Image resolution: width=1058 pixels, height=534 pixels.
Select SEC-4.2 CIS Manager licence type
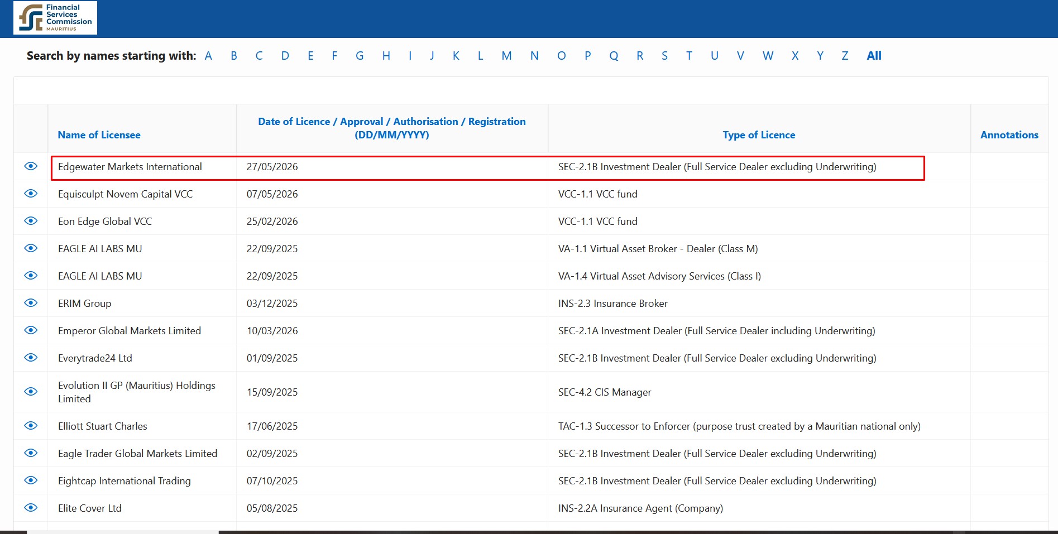[605, 392]
